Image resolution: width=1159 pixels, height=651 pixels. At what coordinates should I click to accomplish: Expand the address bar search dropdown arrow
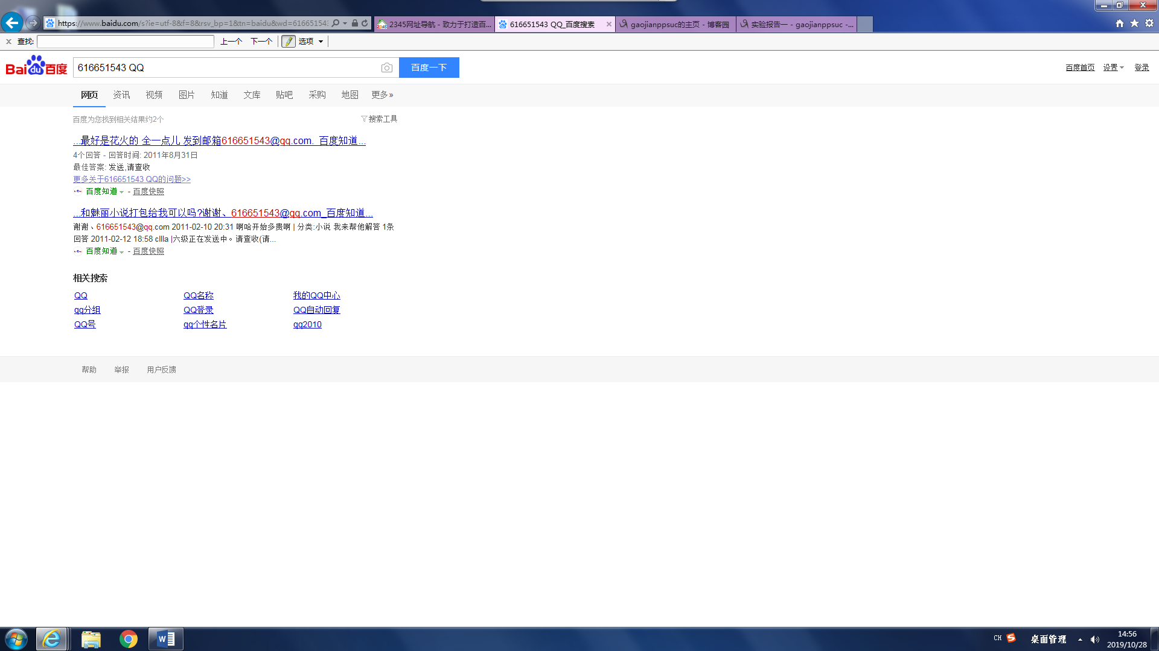(x=345, y=24)
